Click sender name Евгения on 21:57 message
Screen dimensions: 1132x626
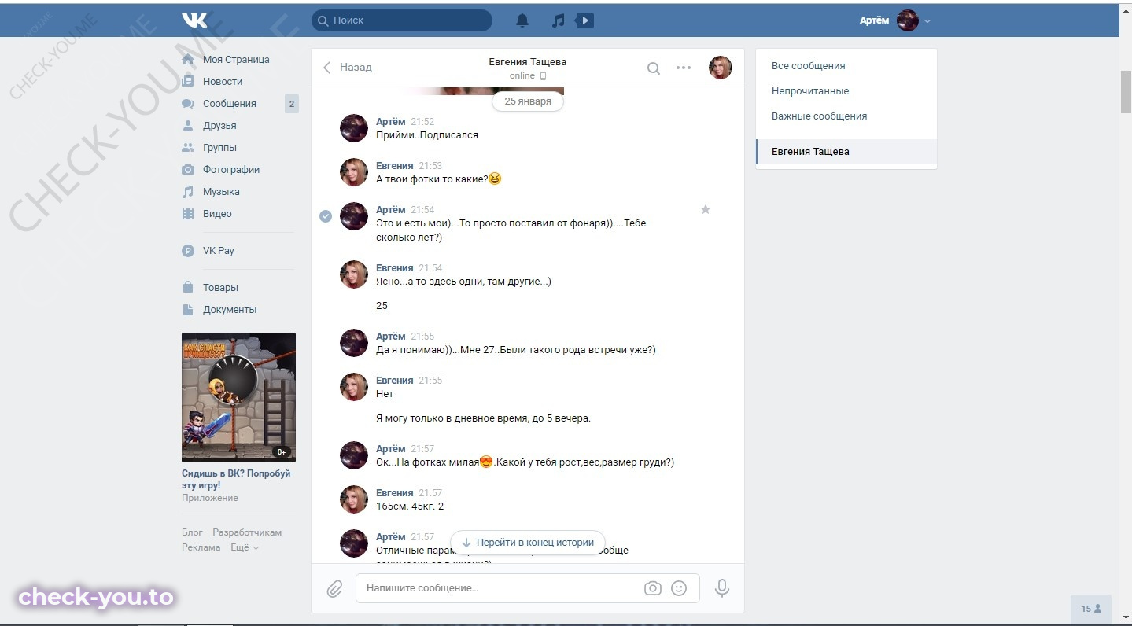click(395, 493)
